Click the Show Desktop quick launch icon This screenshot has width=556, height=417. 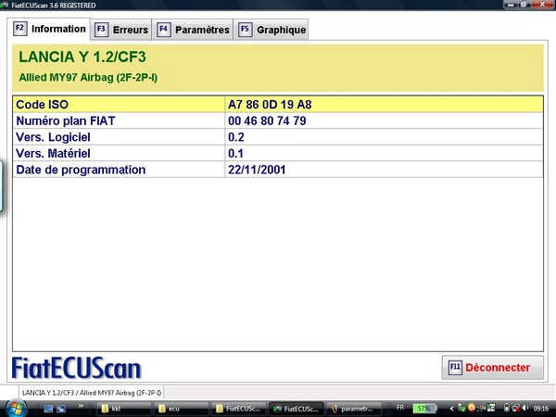click(x=48, y=409)
